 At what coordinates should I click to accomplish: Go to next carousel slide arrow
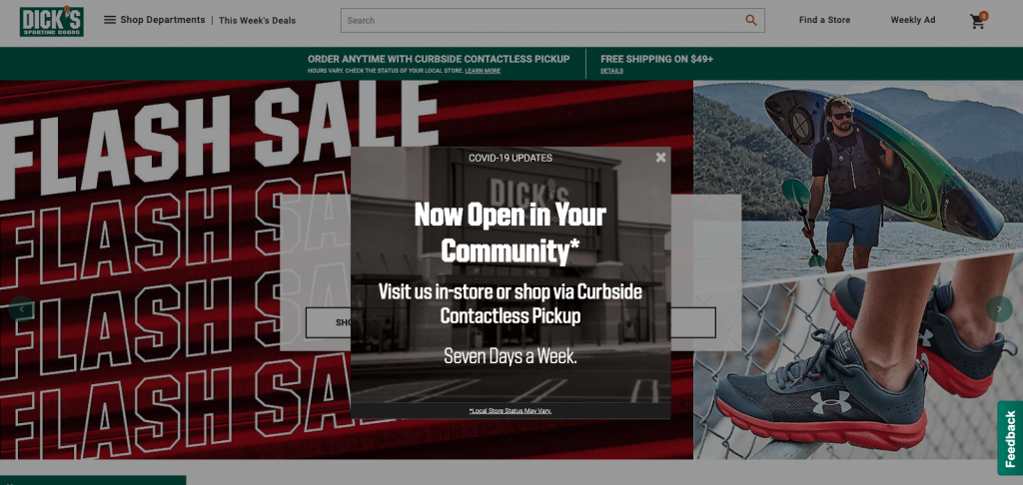point(999,309)
